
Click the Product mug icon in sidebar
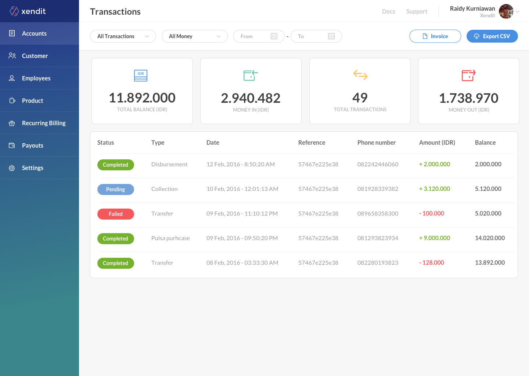pos(12,101)
